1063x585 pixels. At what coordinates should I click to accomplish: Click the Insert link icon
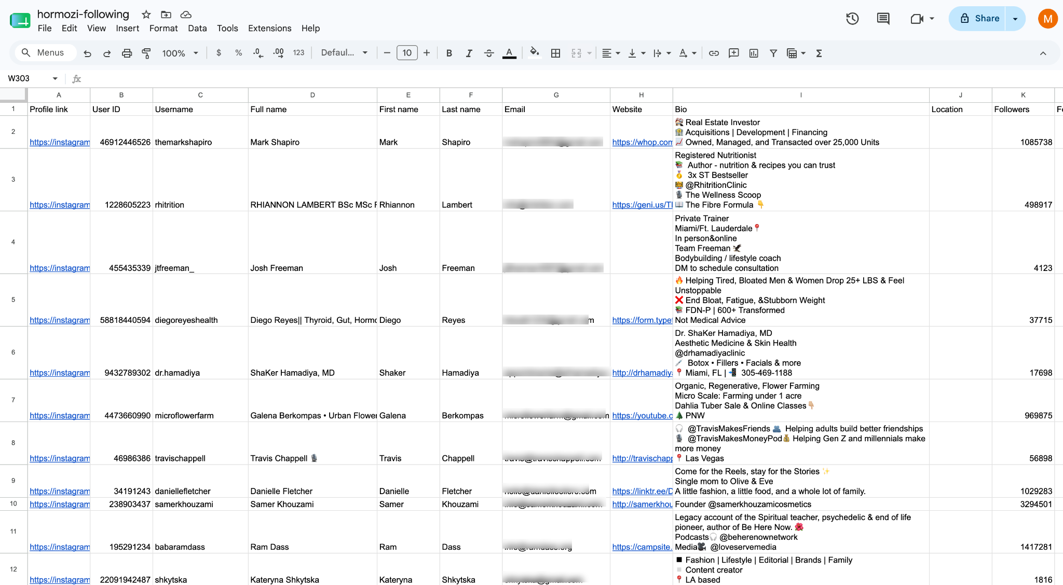click(714, 53)
